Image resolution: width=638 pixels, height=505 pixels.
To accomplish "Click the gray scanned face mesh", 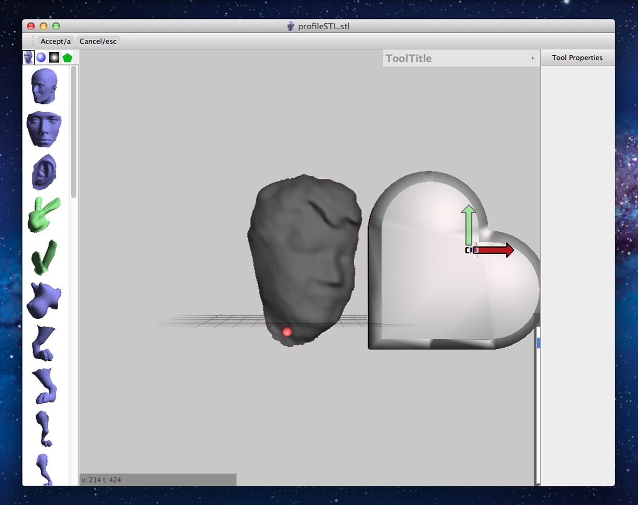I will (x=304, y=260).
